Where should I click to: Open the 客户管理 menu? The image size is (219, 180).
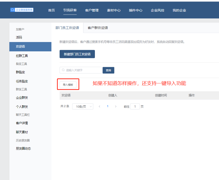(92, 10)
